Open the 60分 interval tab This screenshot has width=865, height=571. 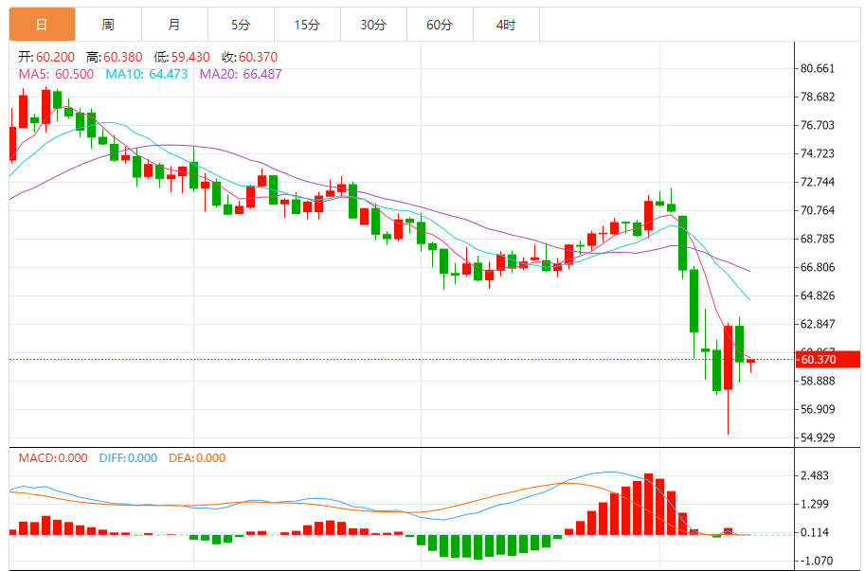point(439,25)
